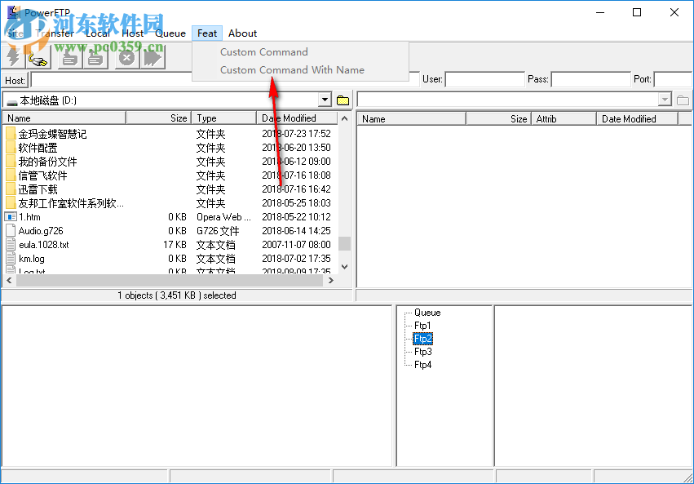Click the remote pane folder icon
The image size is (694, 484).
(x=683, y=100)
